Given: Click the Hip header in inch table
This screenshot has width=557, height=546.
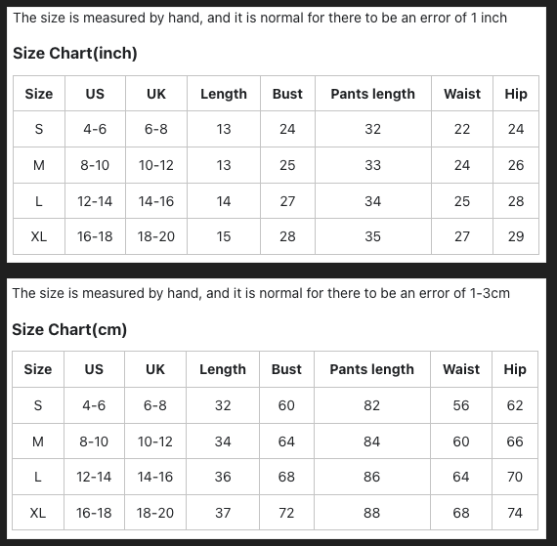Looking at the screenshot, I should coord(516,94).
